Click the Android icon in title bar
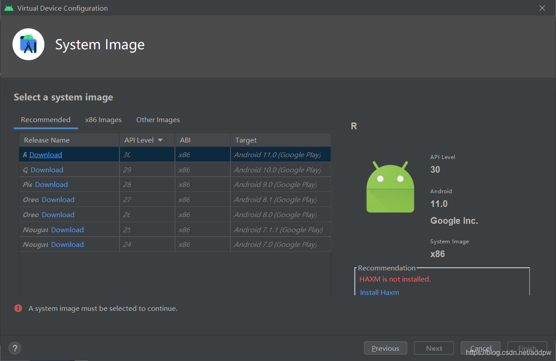This screenshot has height=361, width=556. coord(9,8)
